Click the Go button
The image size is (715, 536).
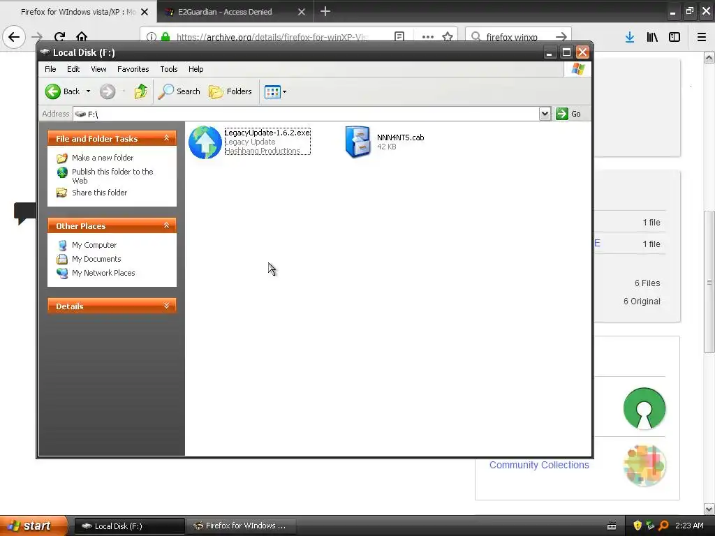(x=568, y=114)
